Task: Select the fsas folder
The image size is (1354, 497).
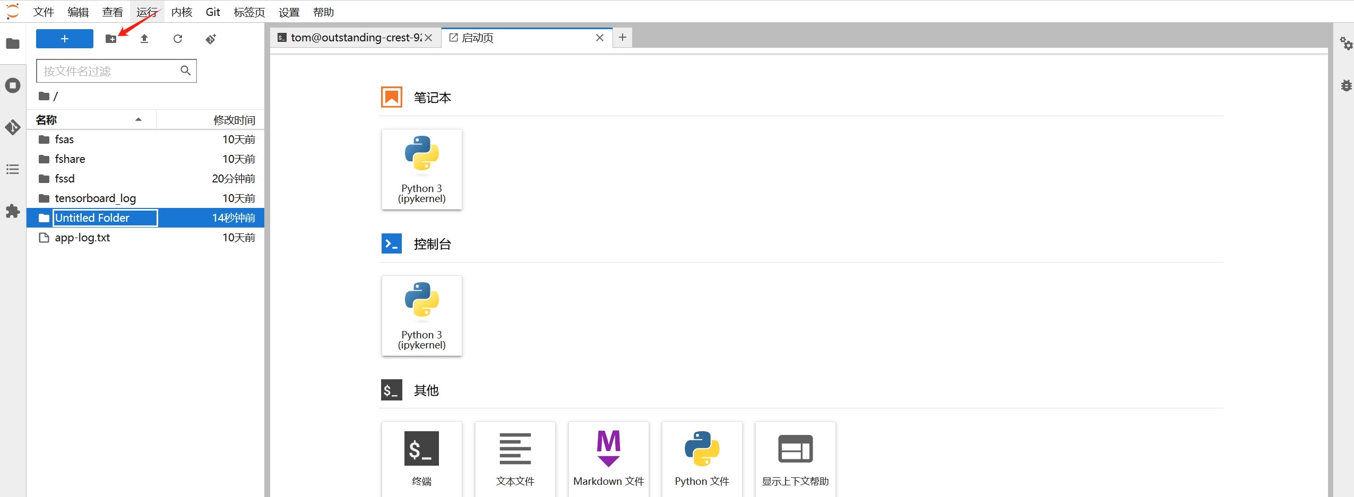Action: (x=145, y=139)
